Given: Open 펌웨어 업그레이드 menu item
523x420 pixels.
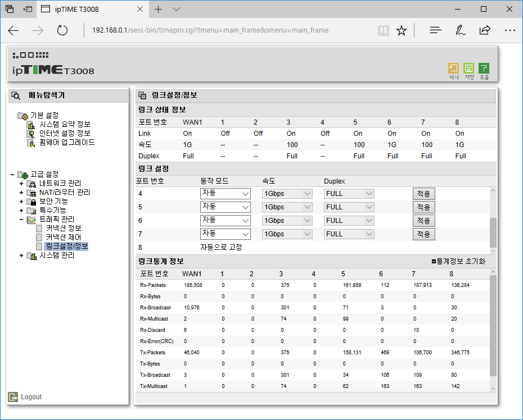Looking at the screenshot, I should pos(67,143).
